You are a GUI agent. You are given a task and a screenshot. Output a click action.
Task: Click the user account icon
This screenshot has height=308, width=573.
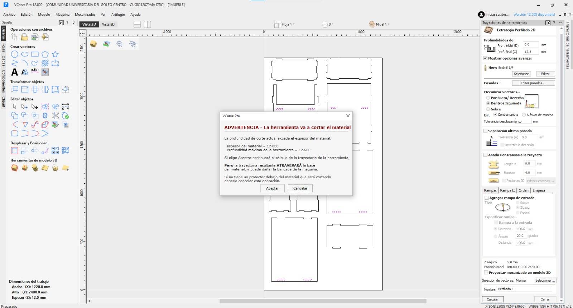(481, 15)
